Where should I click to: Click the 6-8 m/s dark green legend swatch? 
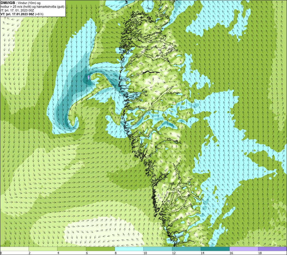[100, 249]
